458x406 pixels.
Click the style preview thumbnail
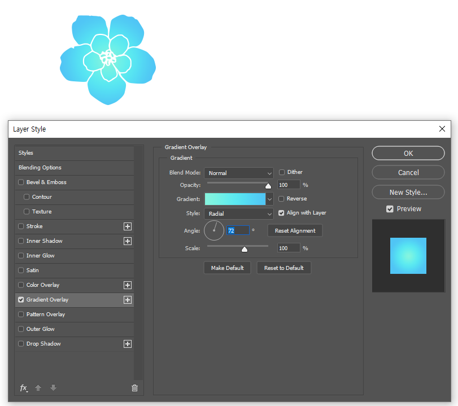click(x=408, y=256)
